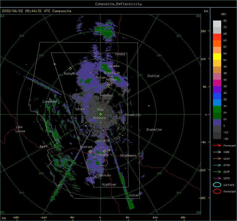Image resolution: width=237 pixels, height=221 pixels.
Task: Click the Sylvan label
Action: click(101, 78)
